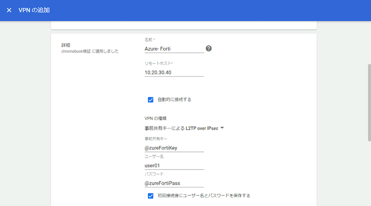371x206 pixels.
Task: Click the ユーザー名 label
Action: pos(154,156)
